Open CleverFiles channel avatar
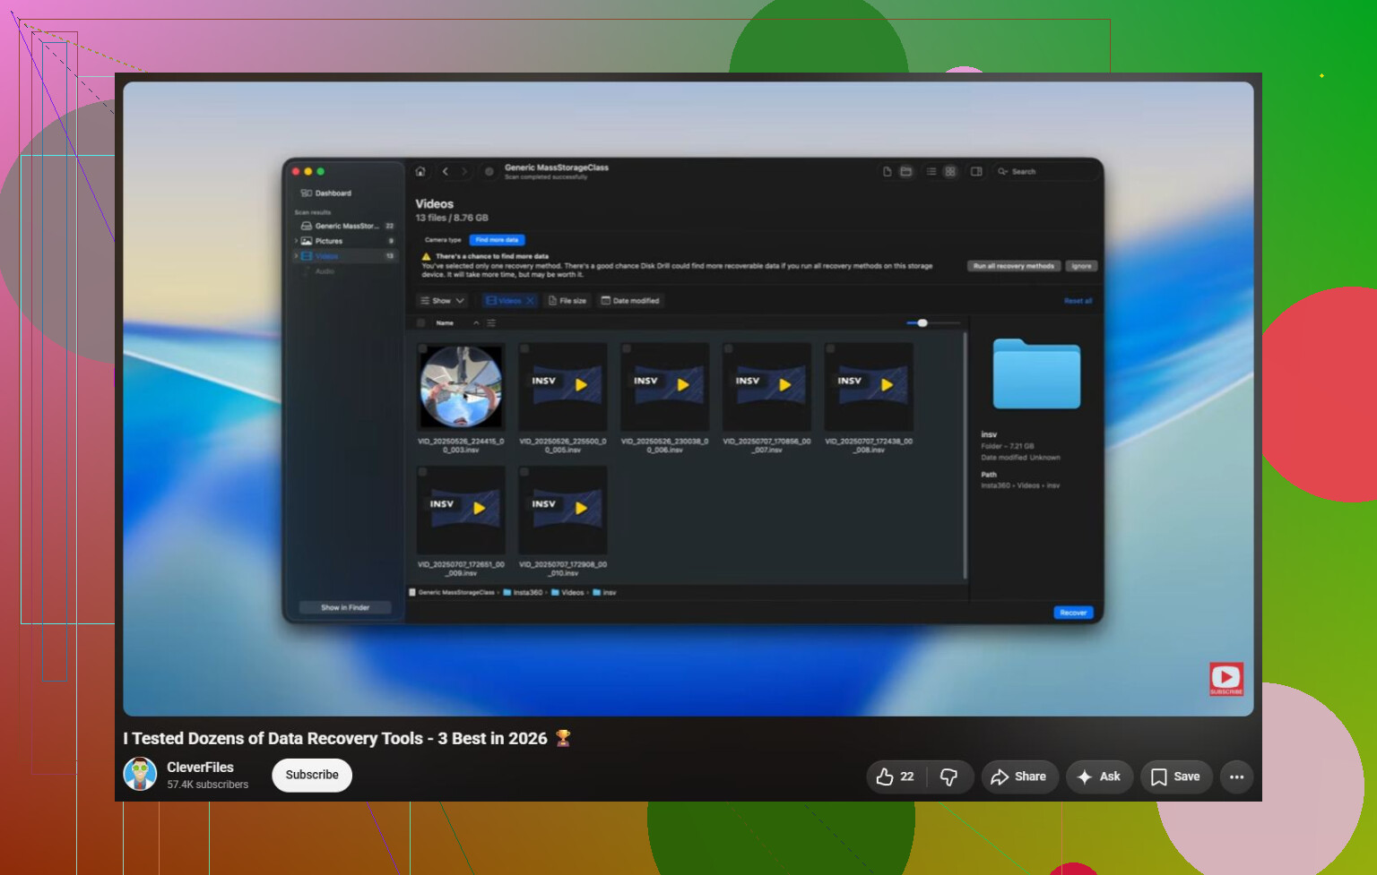The height and width of the screenshot is (875, 1377). point(140,774)
